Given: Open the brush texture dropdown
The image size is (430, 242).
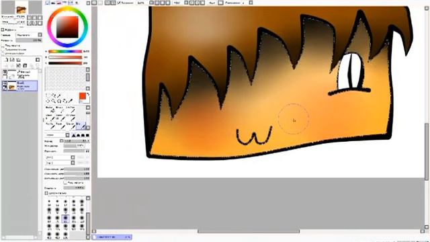Looking at the screenshot, I should 60,163.
